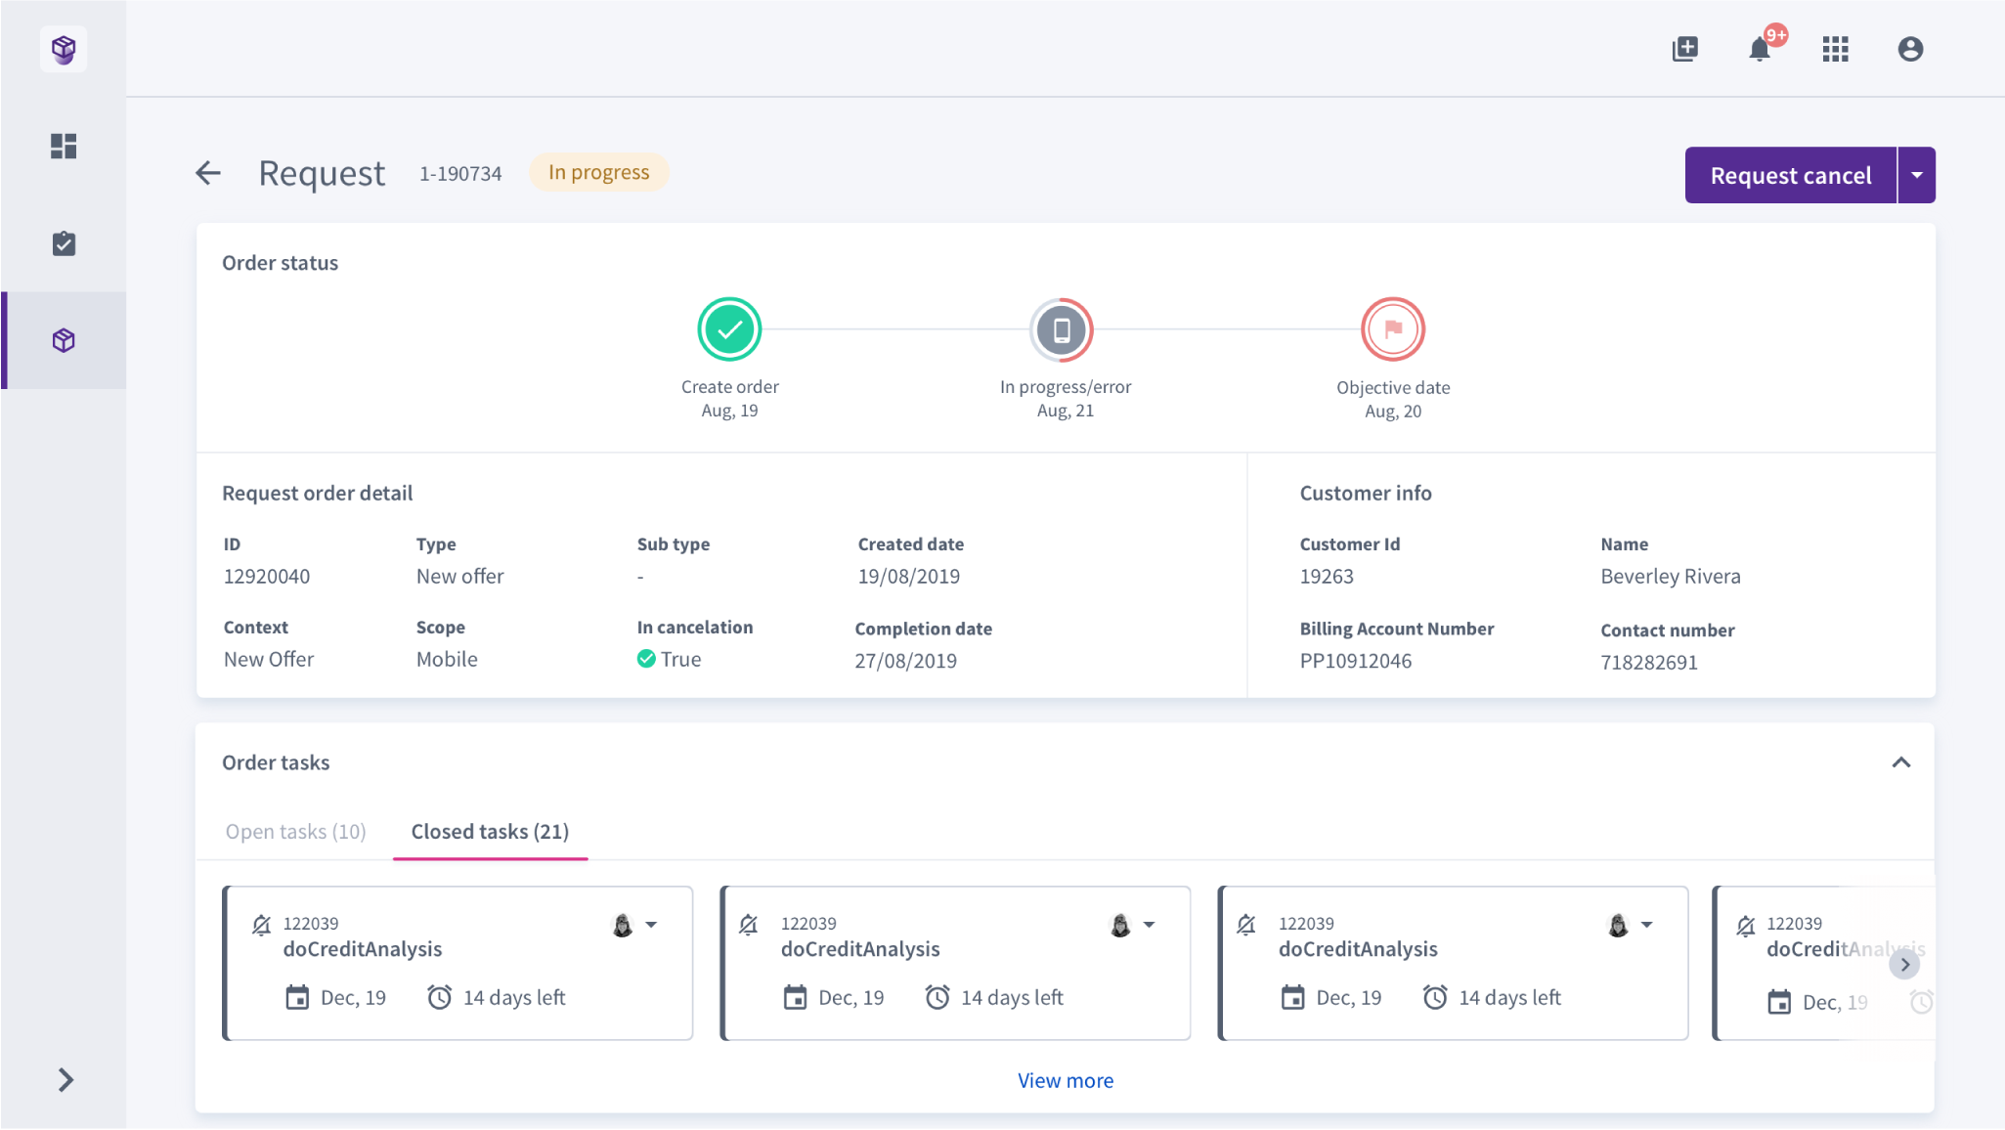This screenshot has height=1130, width=2005.
Task: Toggle muted bell on first doCreditAnalysis card
Action: (x=261, y=925)
